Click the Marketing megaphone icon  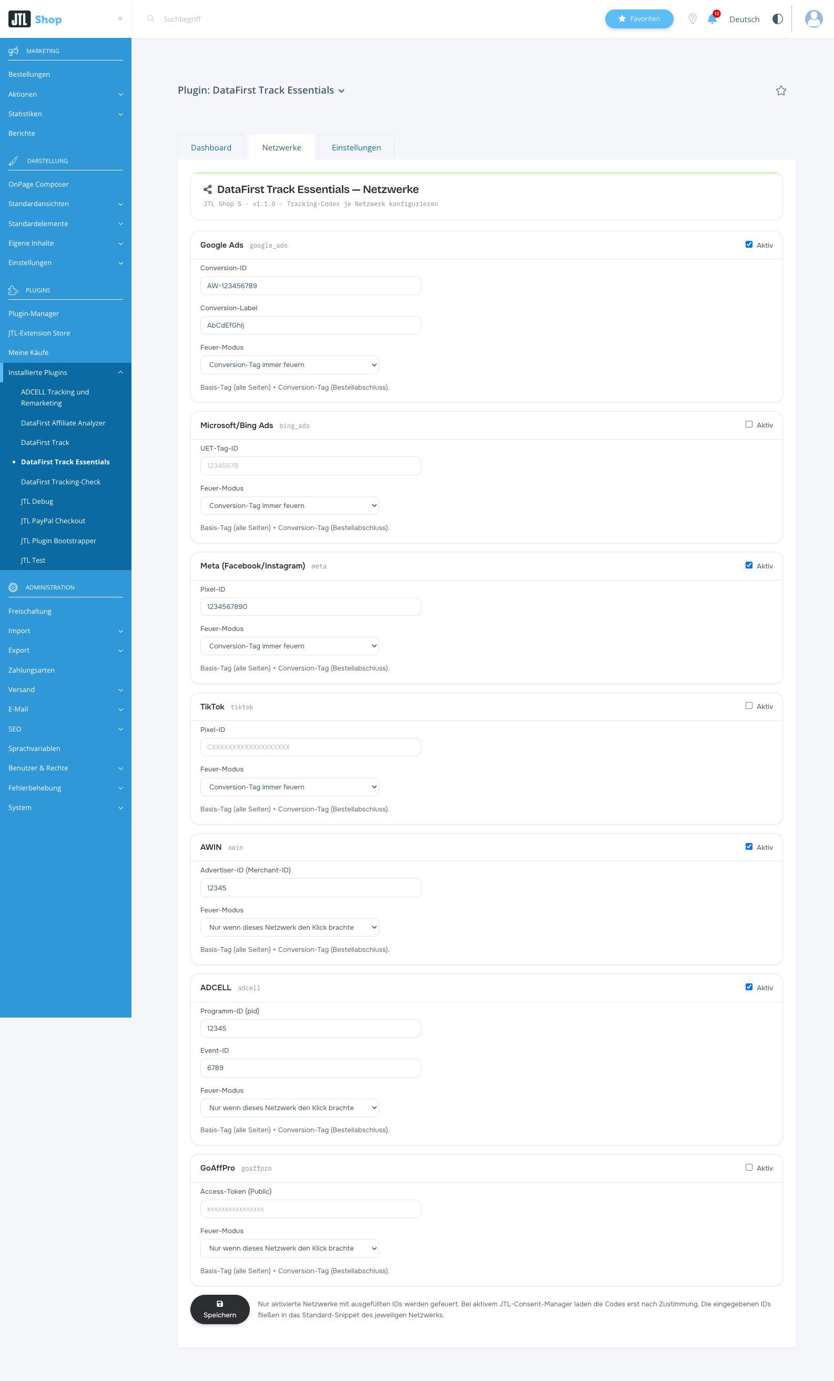14,51
